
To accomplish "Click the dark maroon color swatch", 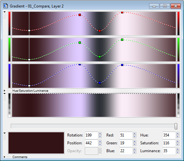I will click(36, 143).
